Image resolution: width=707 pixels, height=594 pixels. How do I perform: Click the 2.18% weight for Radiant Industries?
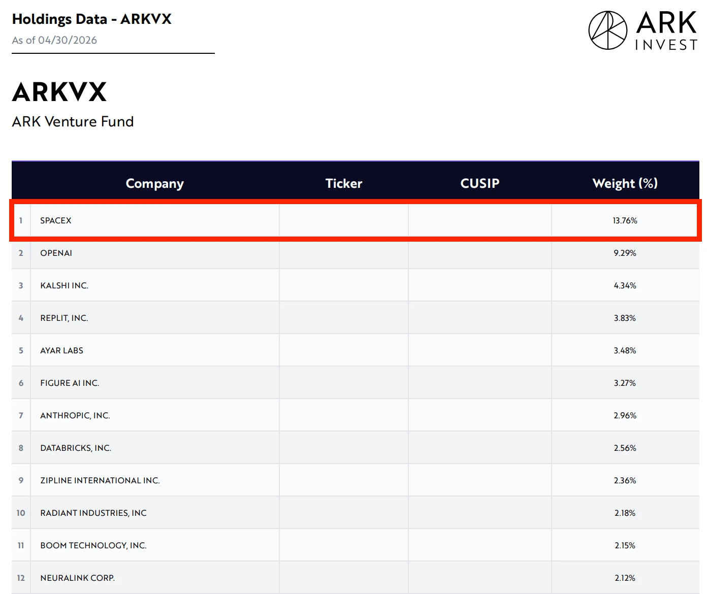pos(625,513)
